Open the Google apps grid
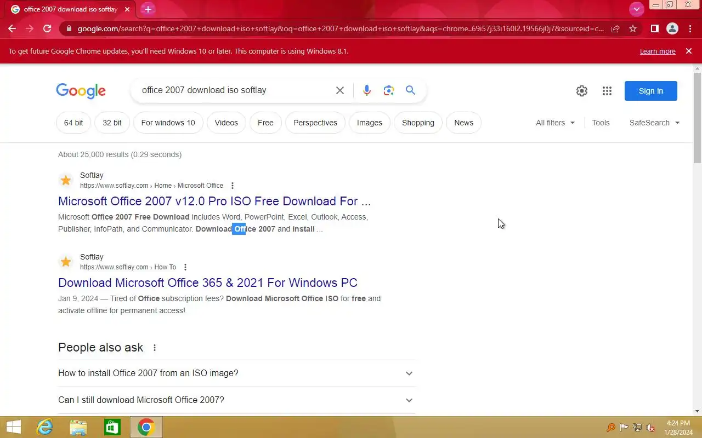702x438 pixels. (x=607, y=91)
